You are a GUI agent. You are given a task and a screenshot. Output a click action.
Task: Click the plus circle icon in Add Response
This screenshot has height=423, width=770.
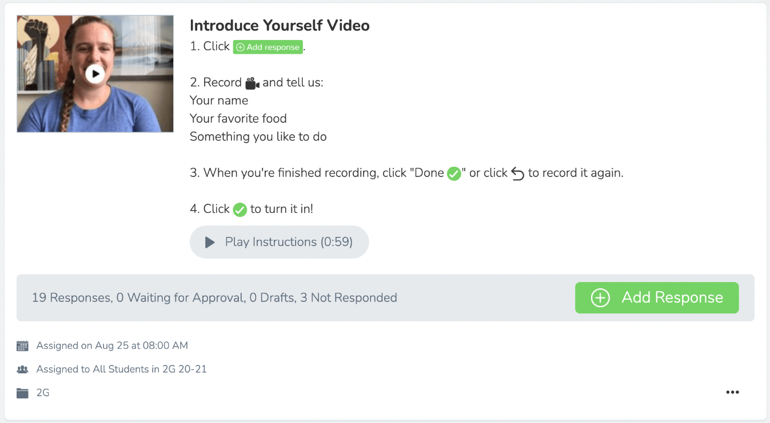pyautogui.click(x=600, y=298)
